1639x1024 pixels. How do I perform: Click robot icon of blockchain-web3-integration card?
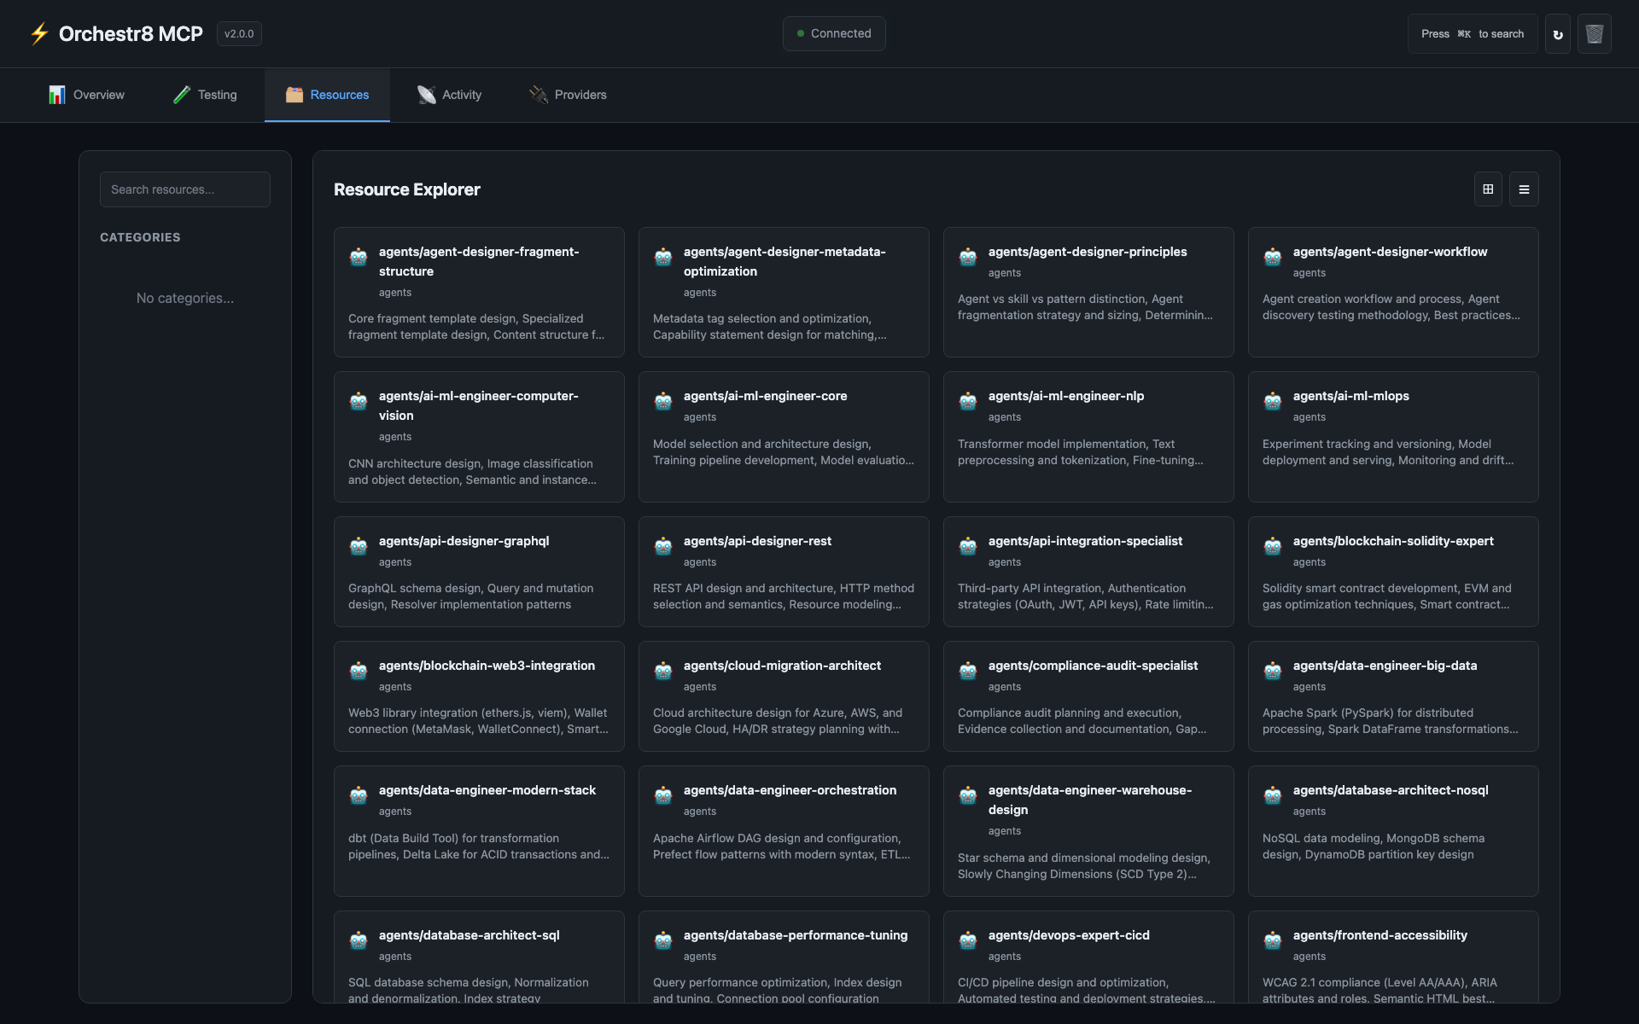point(359,671)
